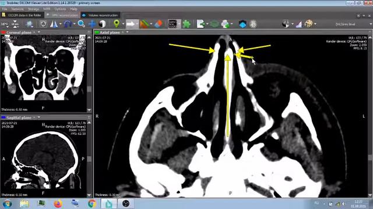The image size is (373, 209).
Task: Click the volume speaker tray icon
Action: [x=343, y=204]
